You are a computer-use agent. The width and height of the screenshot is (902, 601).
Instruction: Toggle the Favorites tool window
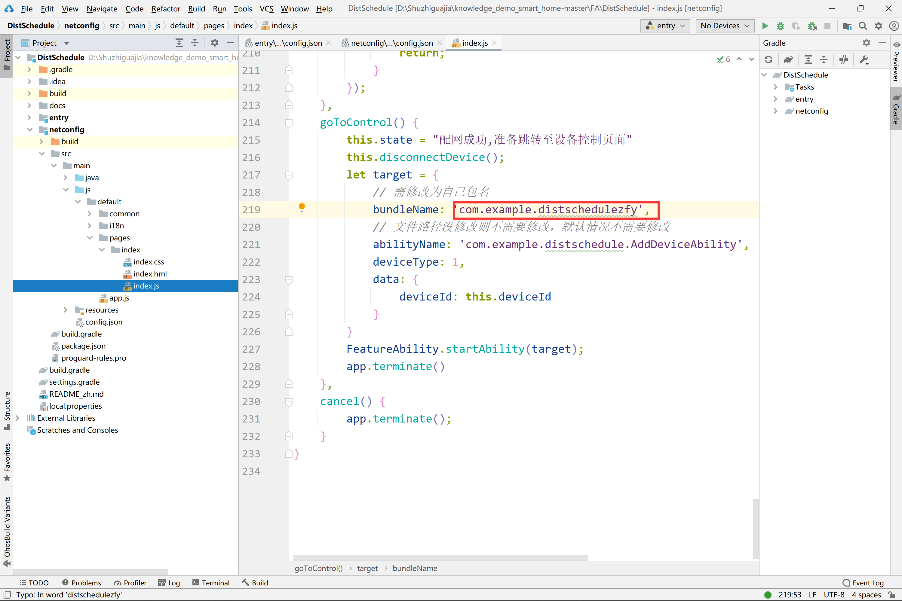tap(7, 462)
